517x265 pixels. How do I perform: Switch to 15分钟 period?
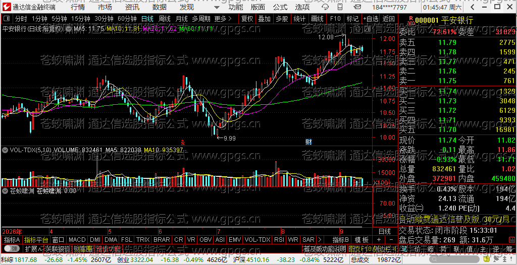pyautogui.click(x=81, y=19)
